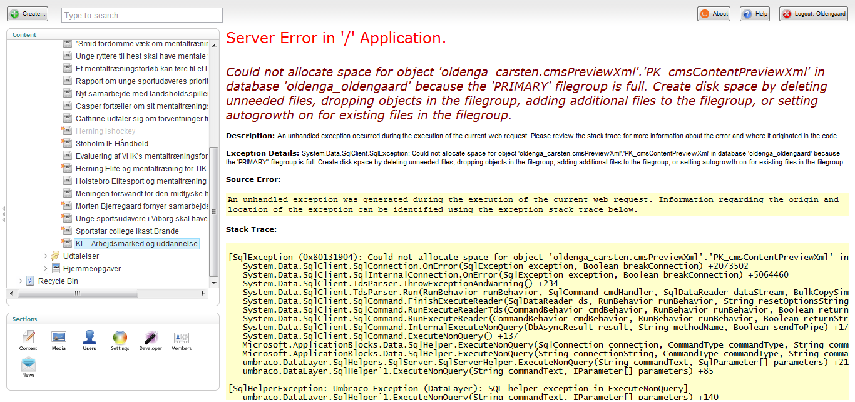Click the Recycle Bin icon in tree
This screenshot has width=855, height=402.
pyautogui.click(x=30, y=281)
